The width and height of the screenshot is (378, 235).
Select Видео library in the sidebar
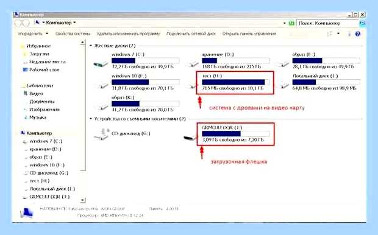(x=36, y=93)
